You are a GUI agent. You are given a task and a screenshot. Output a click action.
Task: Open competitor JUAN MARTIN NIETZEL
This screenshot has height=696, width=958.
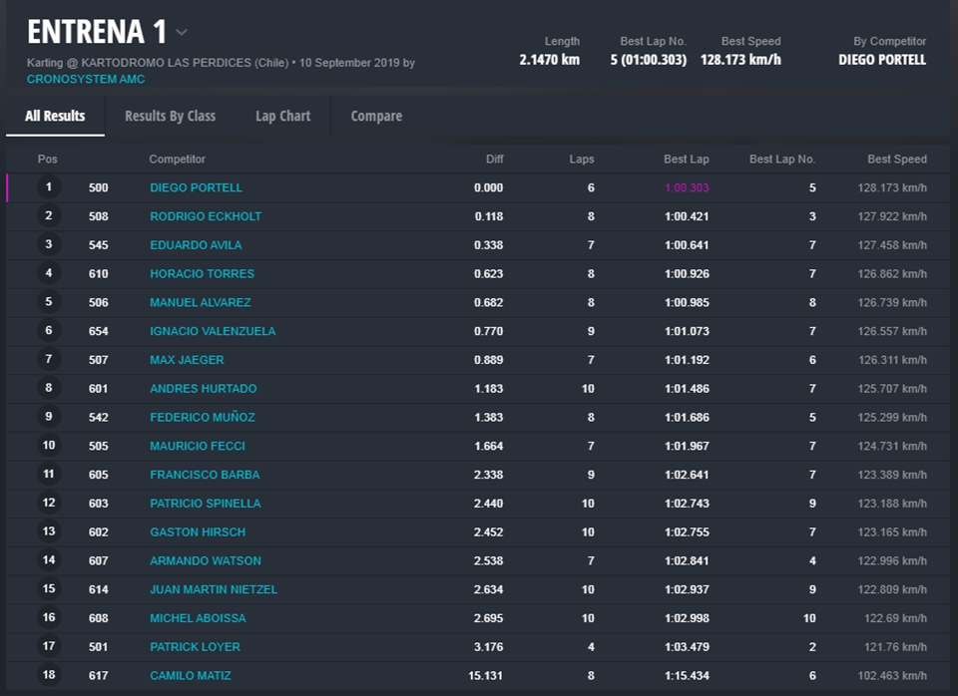214,589
